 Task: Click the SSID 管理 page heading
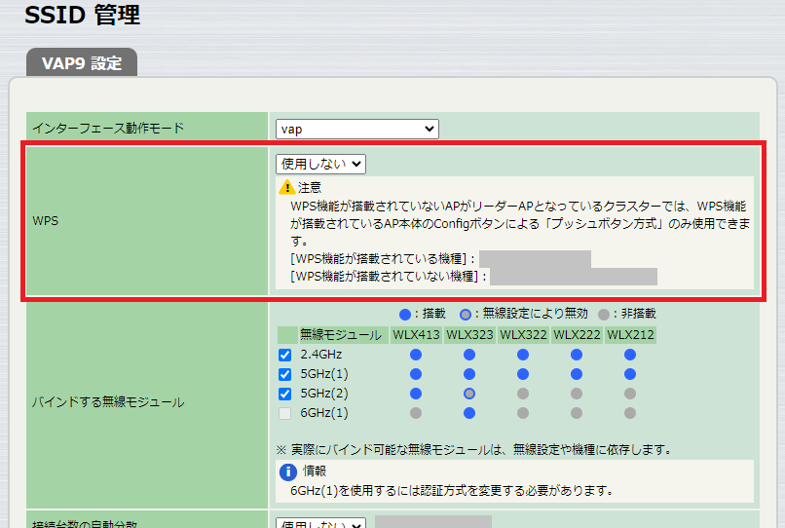pos(83,15)
